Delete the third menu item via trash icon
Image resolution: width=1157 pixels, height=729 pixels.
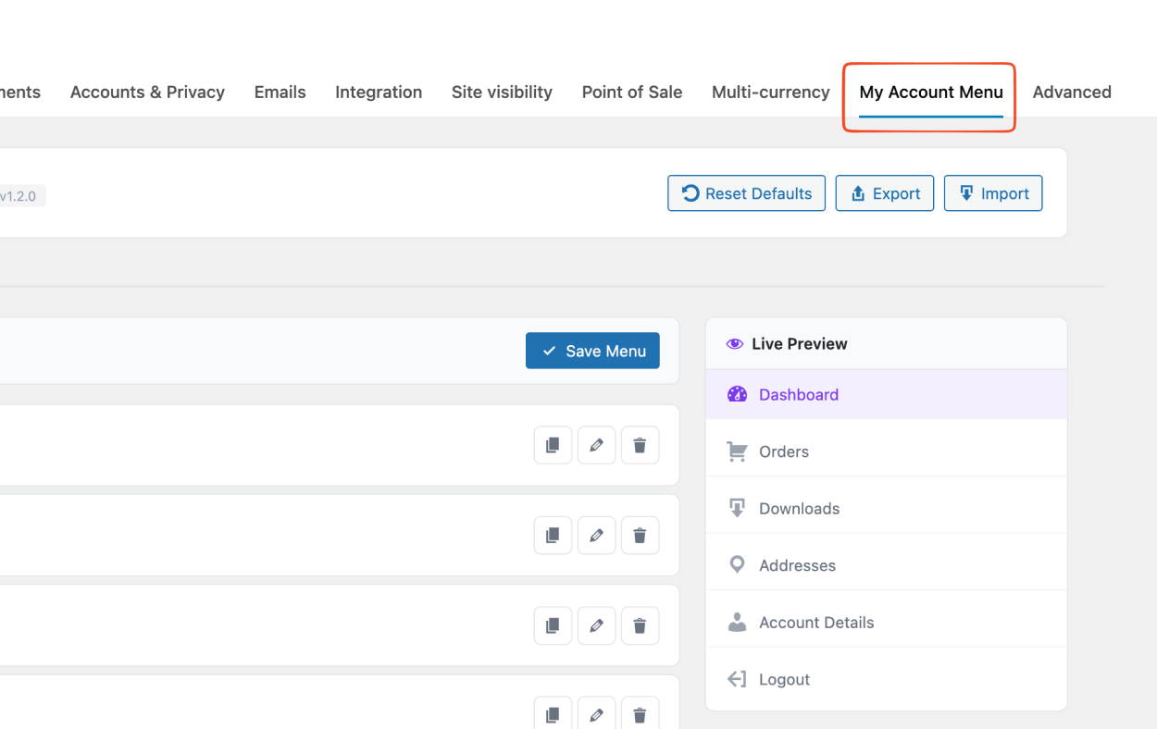640,625
